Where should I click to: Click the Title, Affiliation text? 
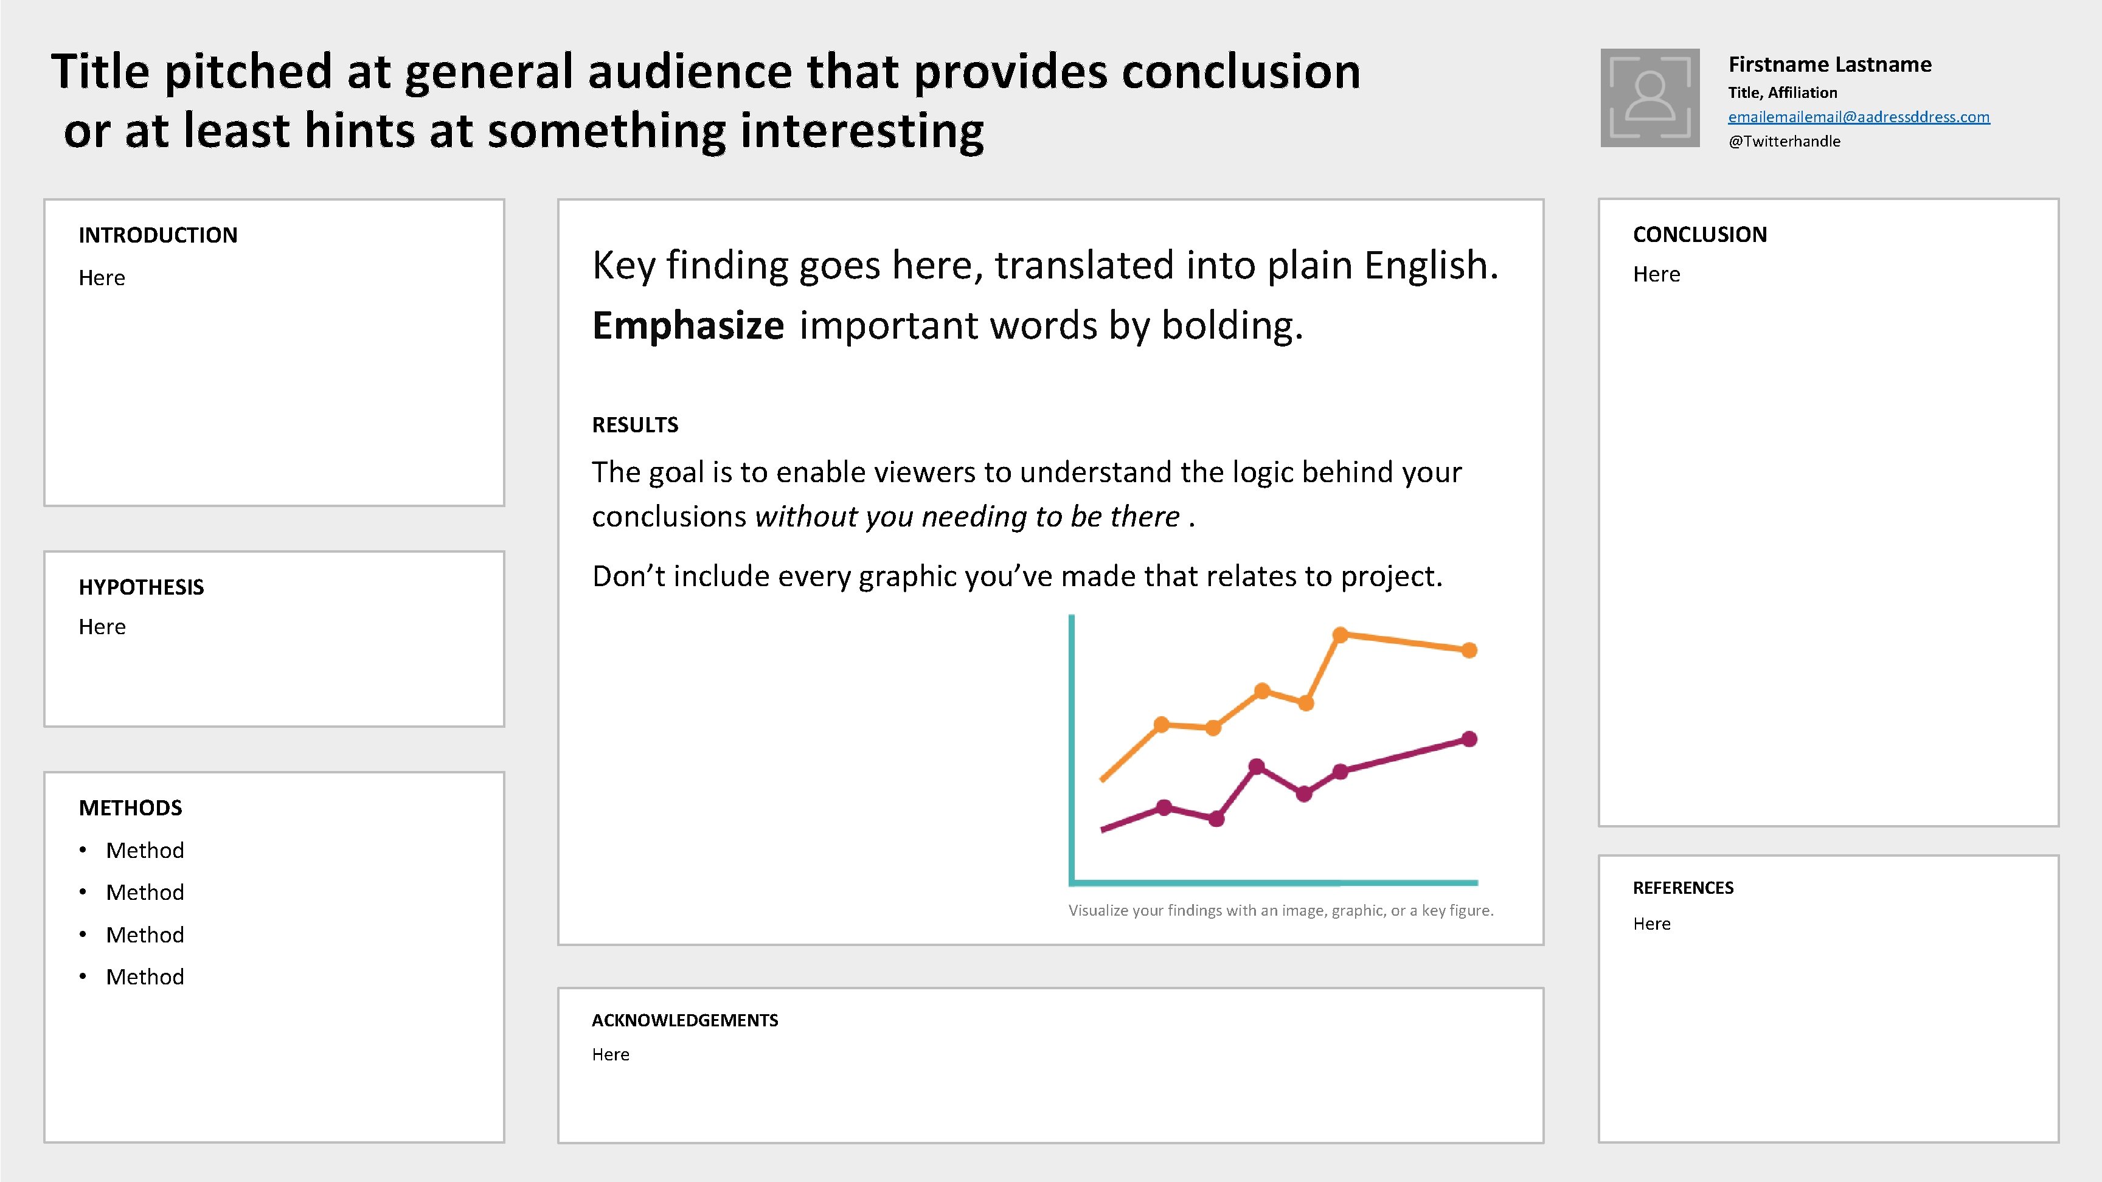[1782, 92]
